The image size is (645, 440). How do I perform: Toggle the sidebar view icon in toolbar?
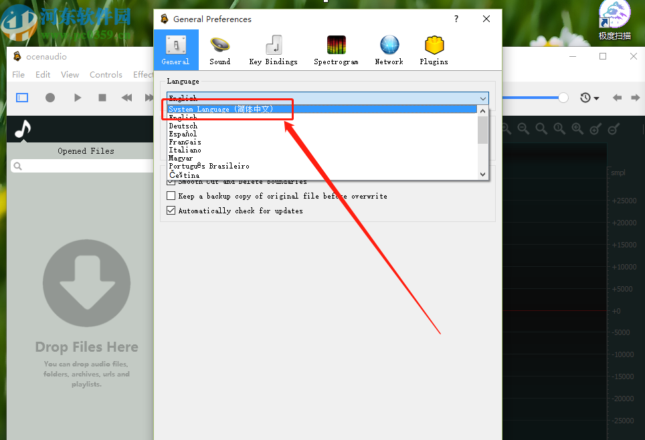point(22,98)
